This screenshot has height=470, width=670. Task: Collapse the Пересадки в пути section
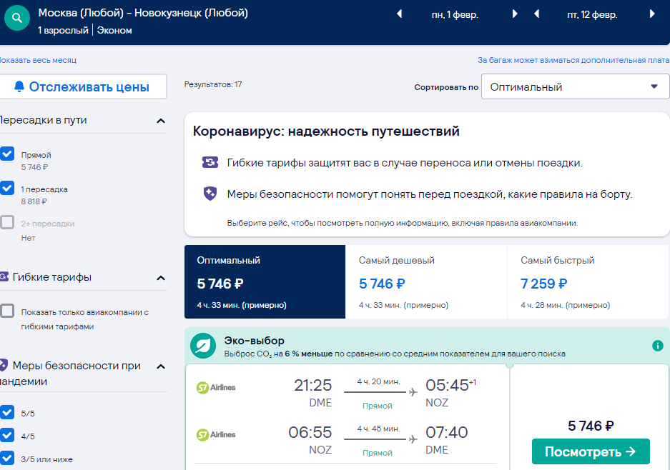click(161, 121)
